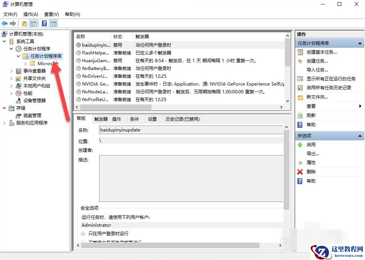The width and height of the screenshot is (365, 260).
Task: Select the second run-option radio button
Action: tap(82, 241)
